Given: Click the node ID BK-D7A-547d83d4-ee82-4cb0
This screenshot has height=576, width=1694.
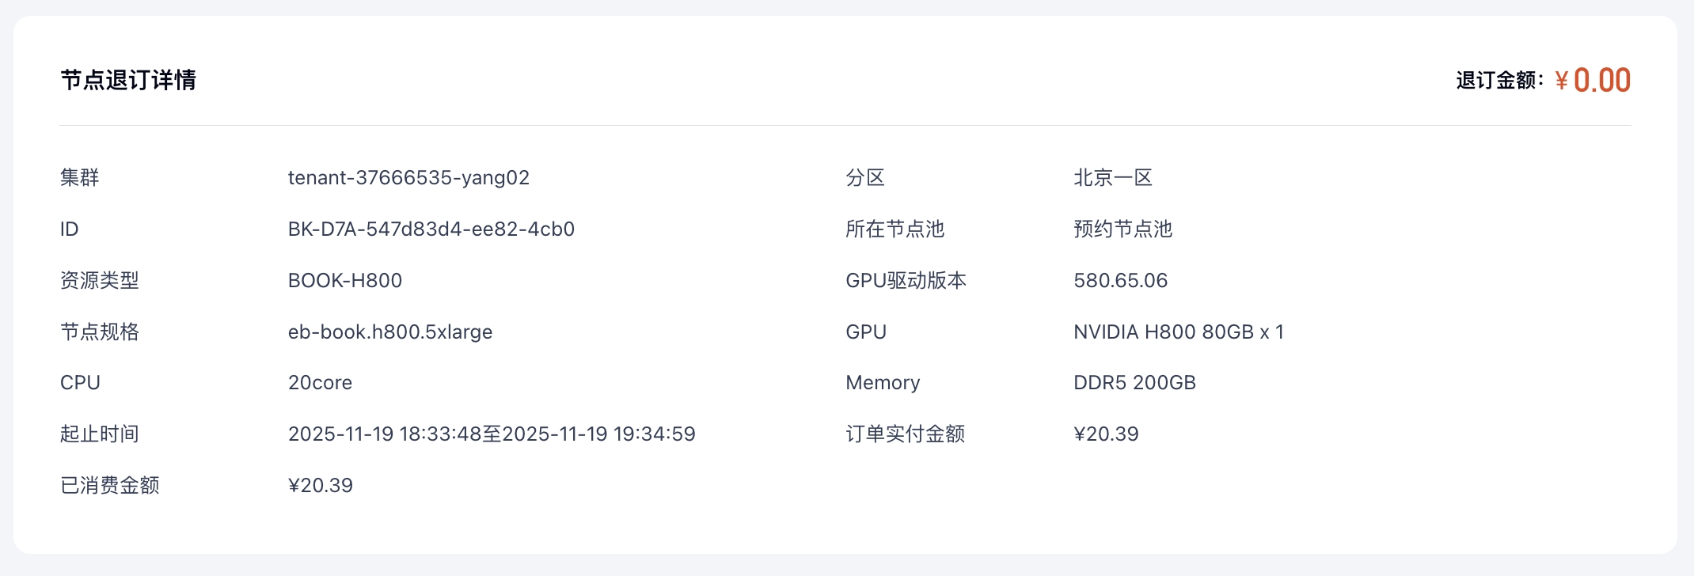Looking at the screenshot, I should click(431, 229).
